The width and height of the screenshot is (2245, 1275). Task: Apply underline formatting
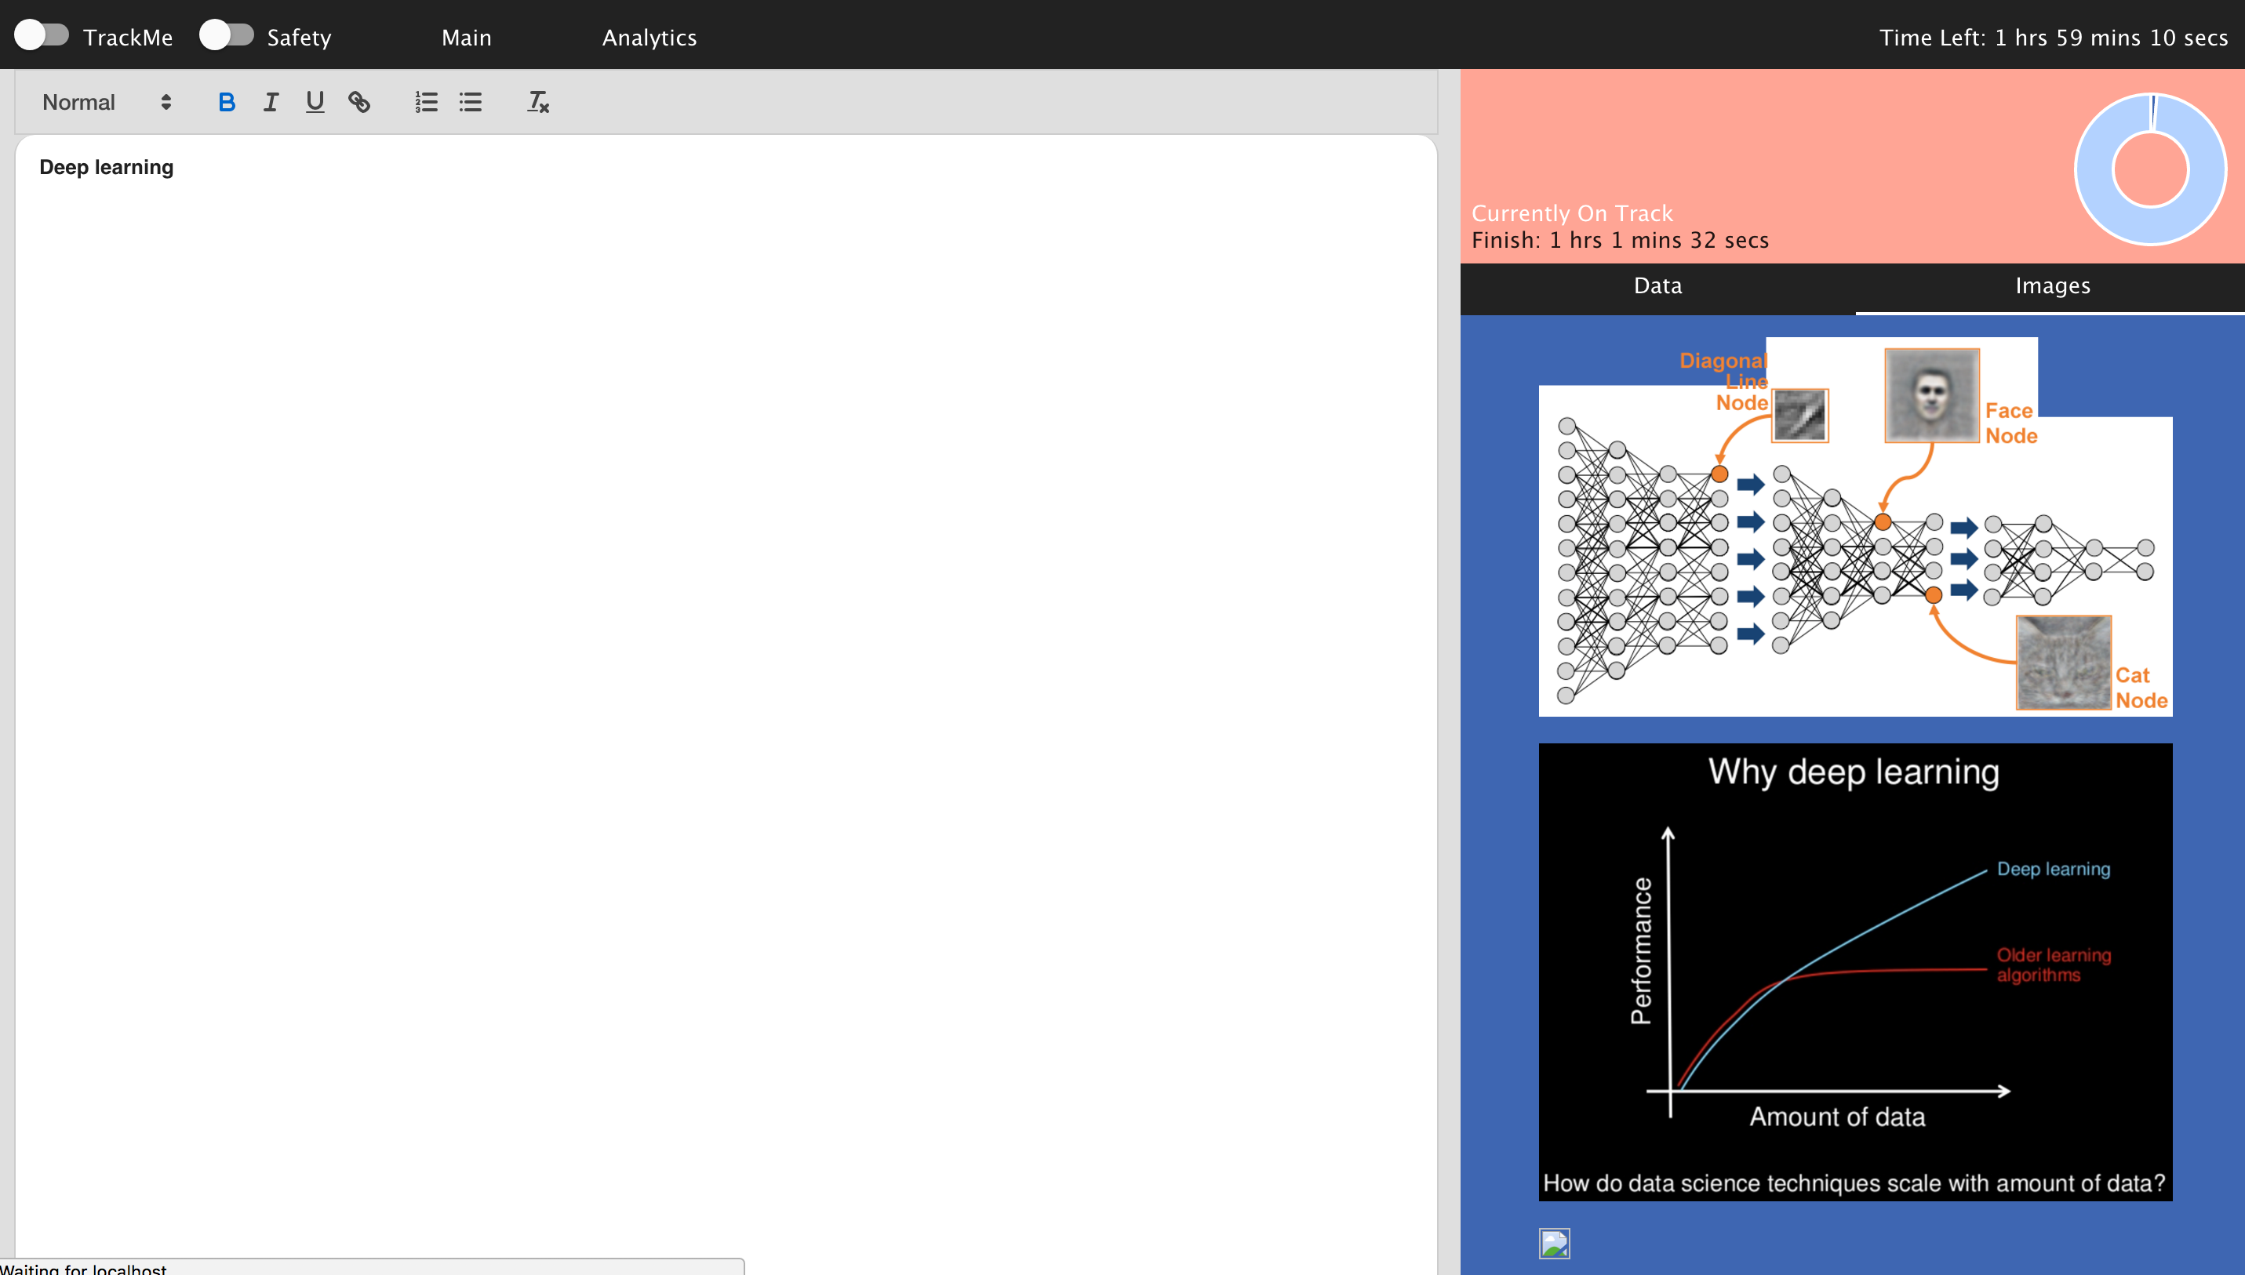[x=315, y=103]
